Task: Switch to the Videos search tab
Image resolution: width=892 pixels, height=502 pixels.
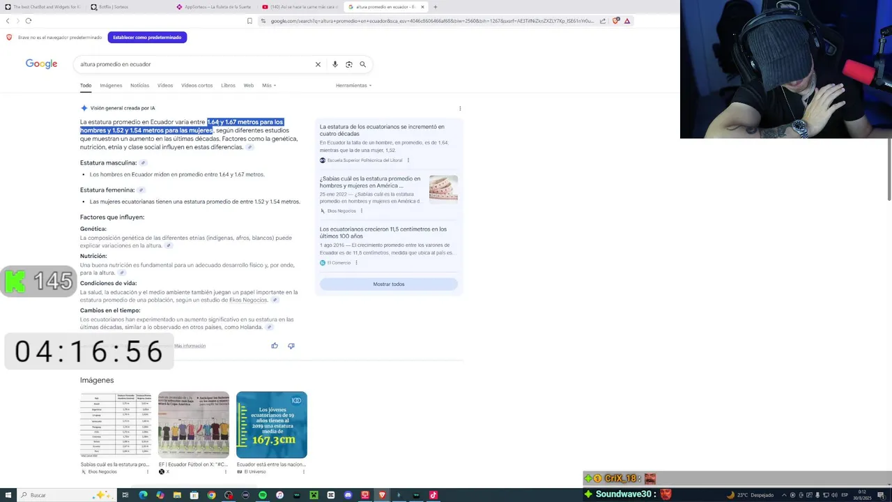Action: (165, 85)
